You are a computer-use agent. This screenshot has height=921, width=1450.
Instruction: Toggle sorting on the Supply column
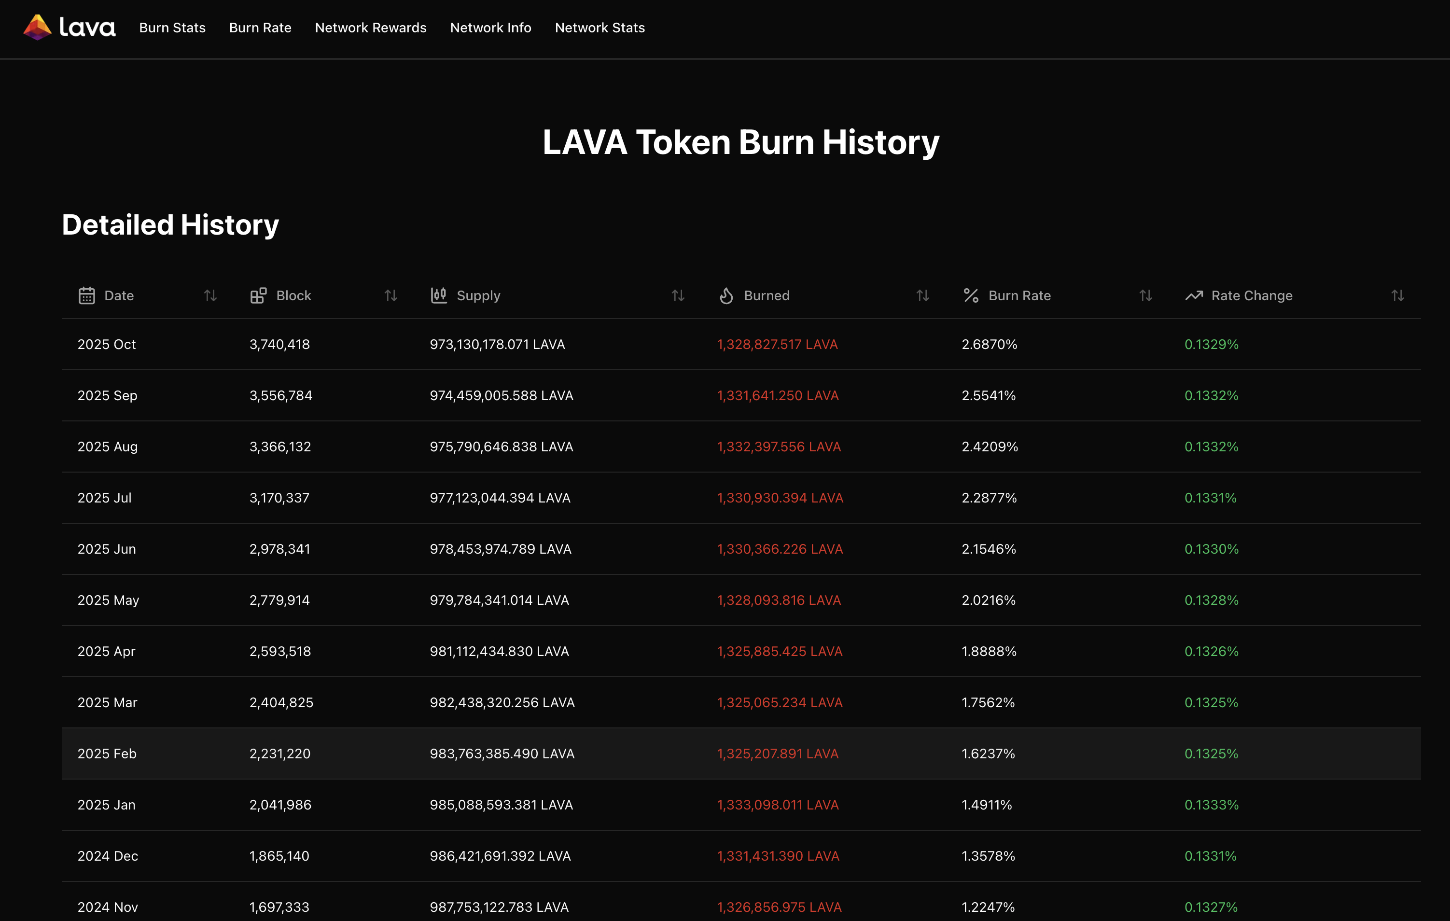click(678, 295)
